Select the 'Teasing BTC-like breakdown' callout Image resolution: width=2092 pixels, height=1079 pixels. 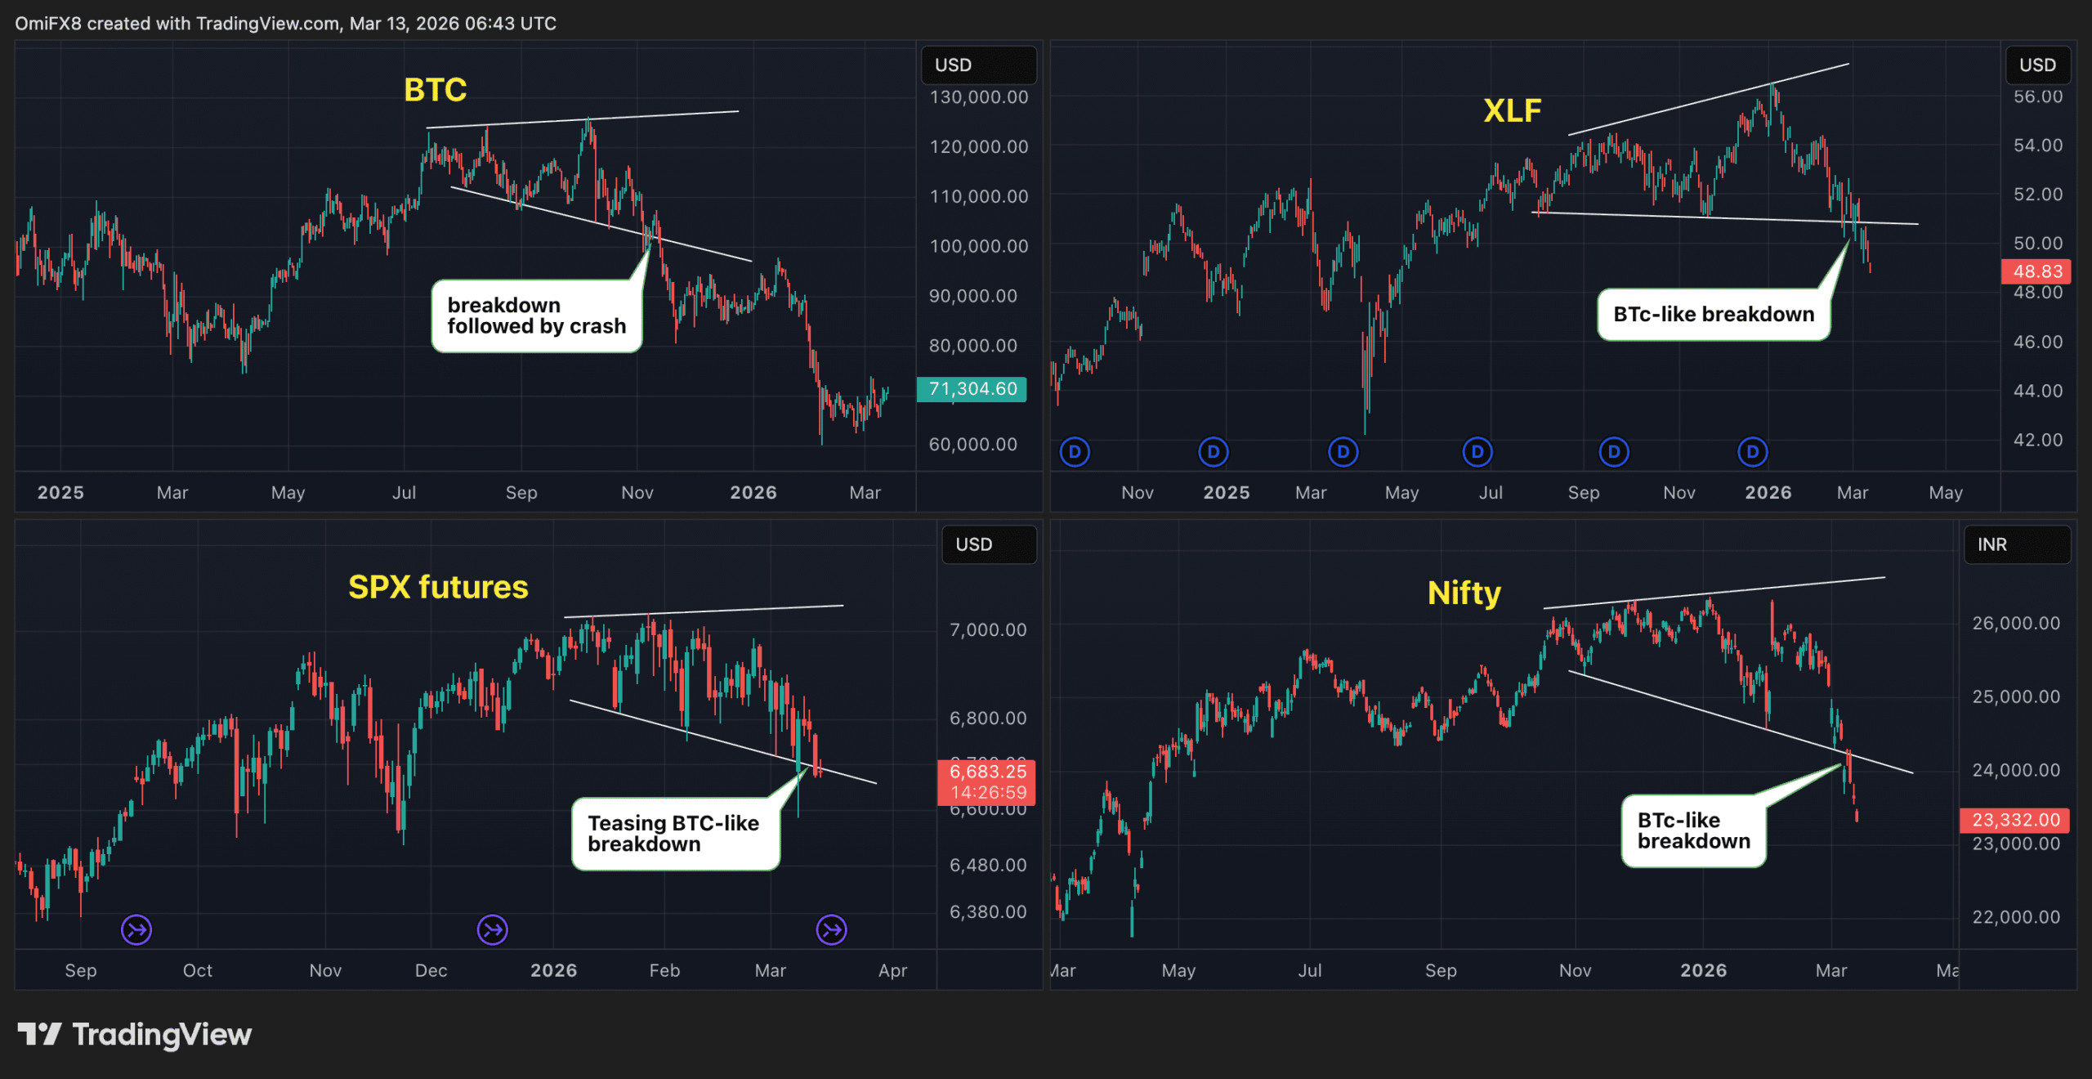click(674, 833)
